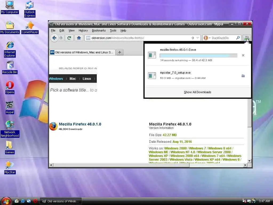Select the Linux site navigation tab
Screen dimensions: 273x205
coord(87,79)
